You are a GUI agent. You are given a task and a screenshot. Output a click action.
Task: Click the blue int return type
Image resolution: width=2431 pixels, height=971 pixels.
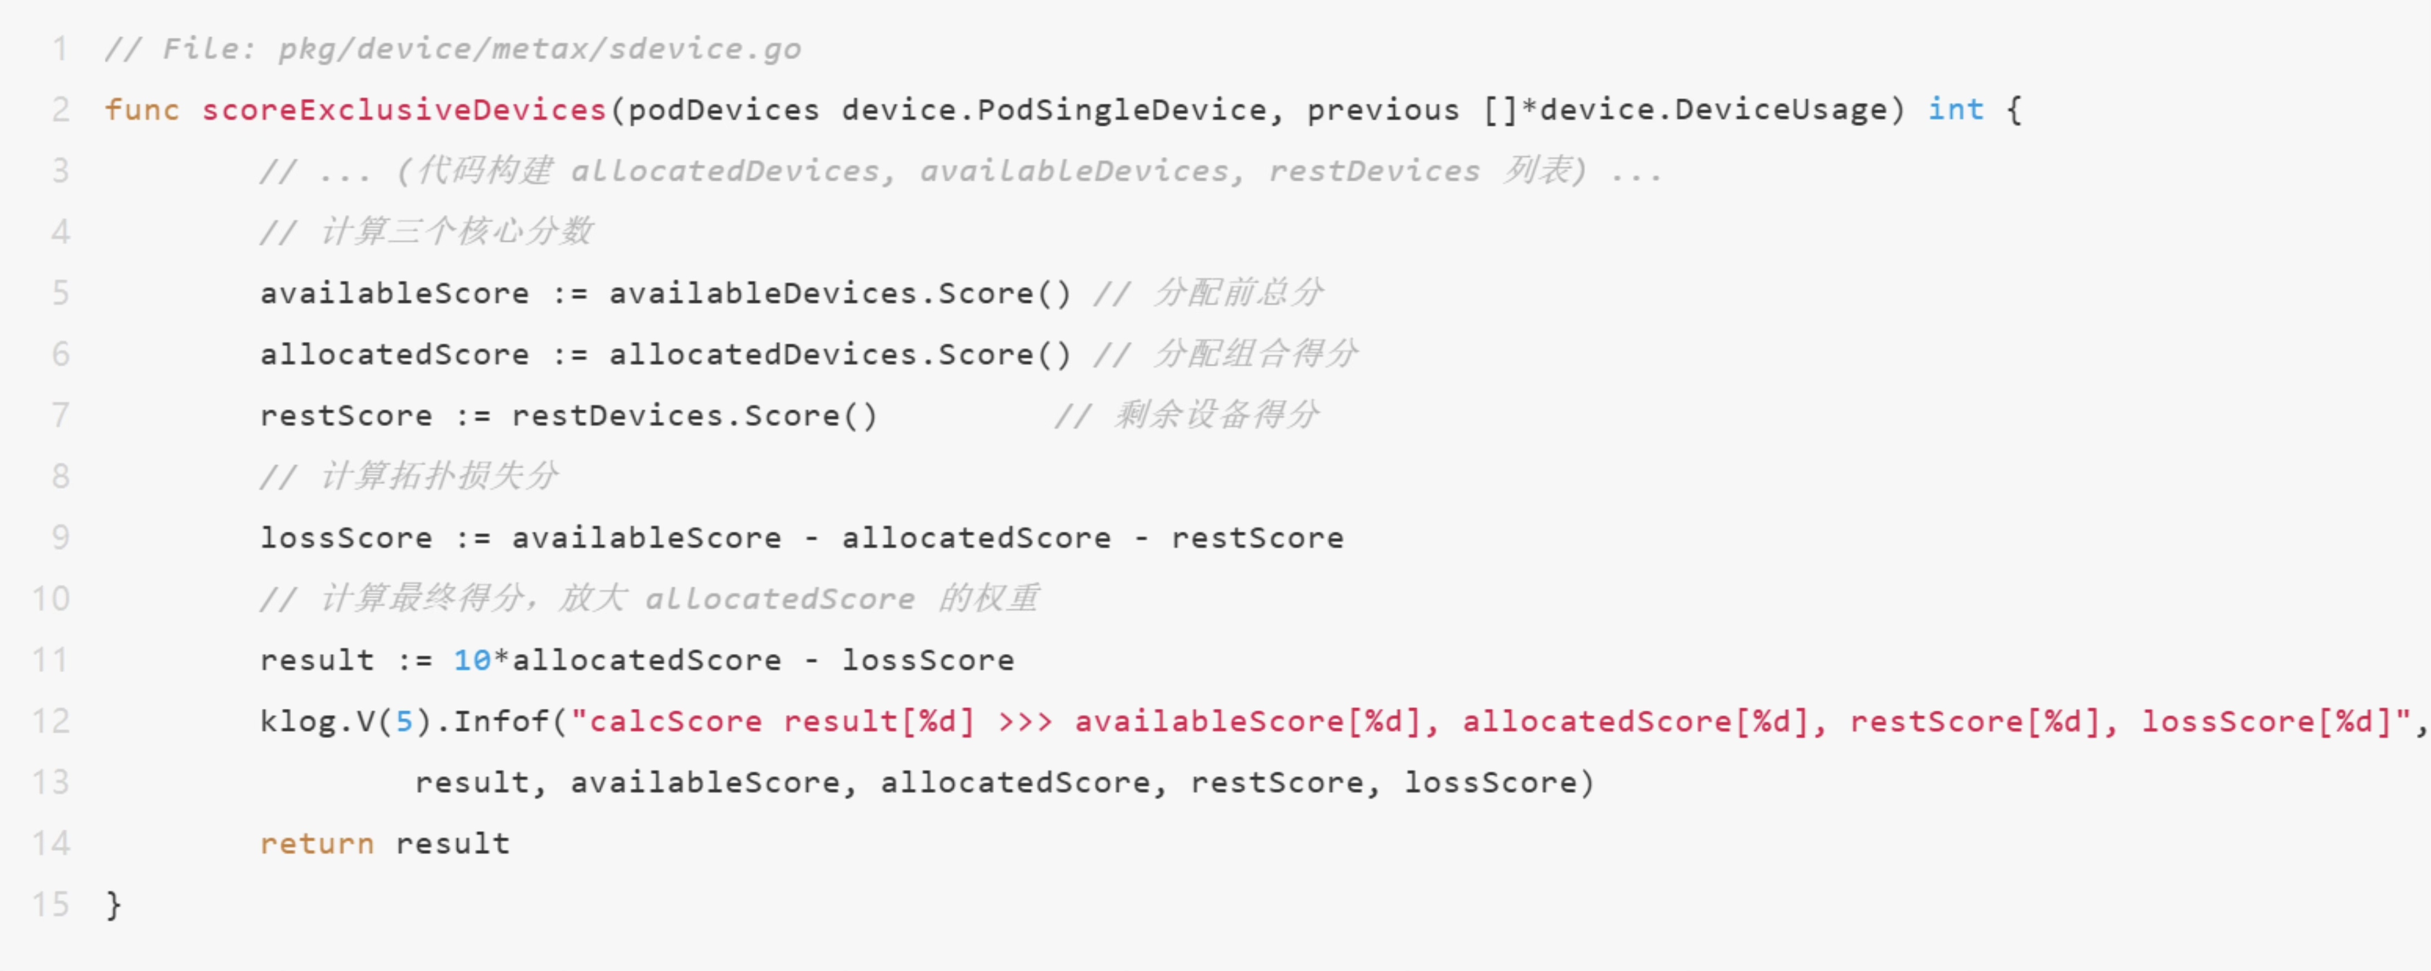[x=1954, y=109]
